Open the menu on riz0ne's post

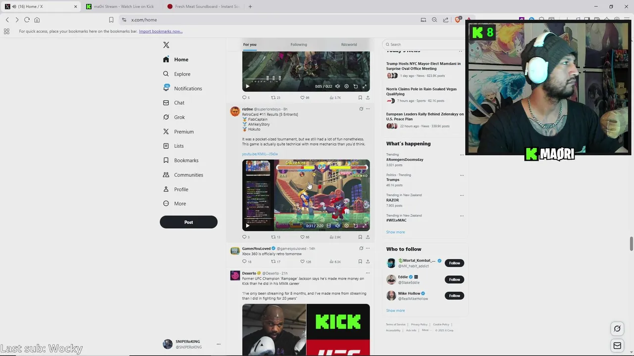point(368,109)
